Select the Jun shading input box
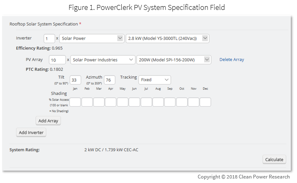The height and width of the screenshot is (183, 297). point(134,102)
